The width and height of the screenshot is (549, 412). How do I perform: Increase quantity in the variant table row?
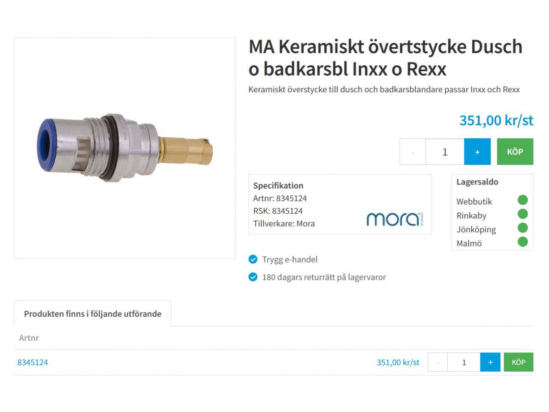point(490,362)
